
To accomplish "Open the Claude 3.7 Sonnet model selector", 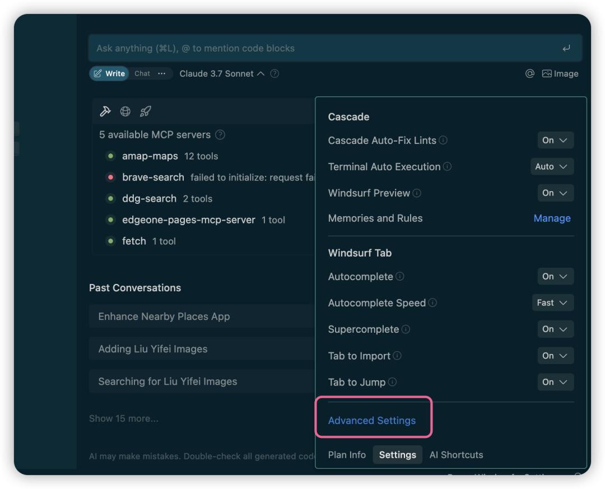I will coord(221,74).
